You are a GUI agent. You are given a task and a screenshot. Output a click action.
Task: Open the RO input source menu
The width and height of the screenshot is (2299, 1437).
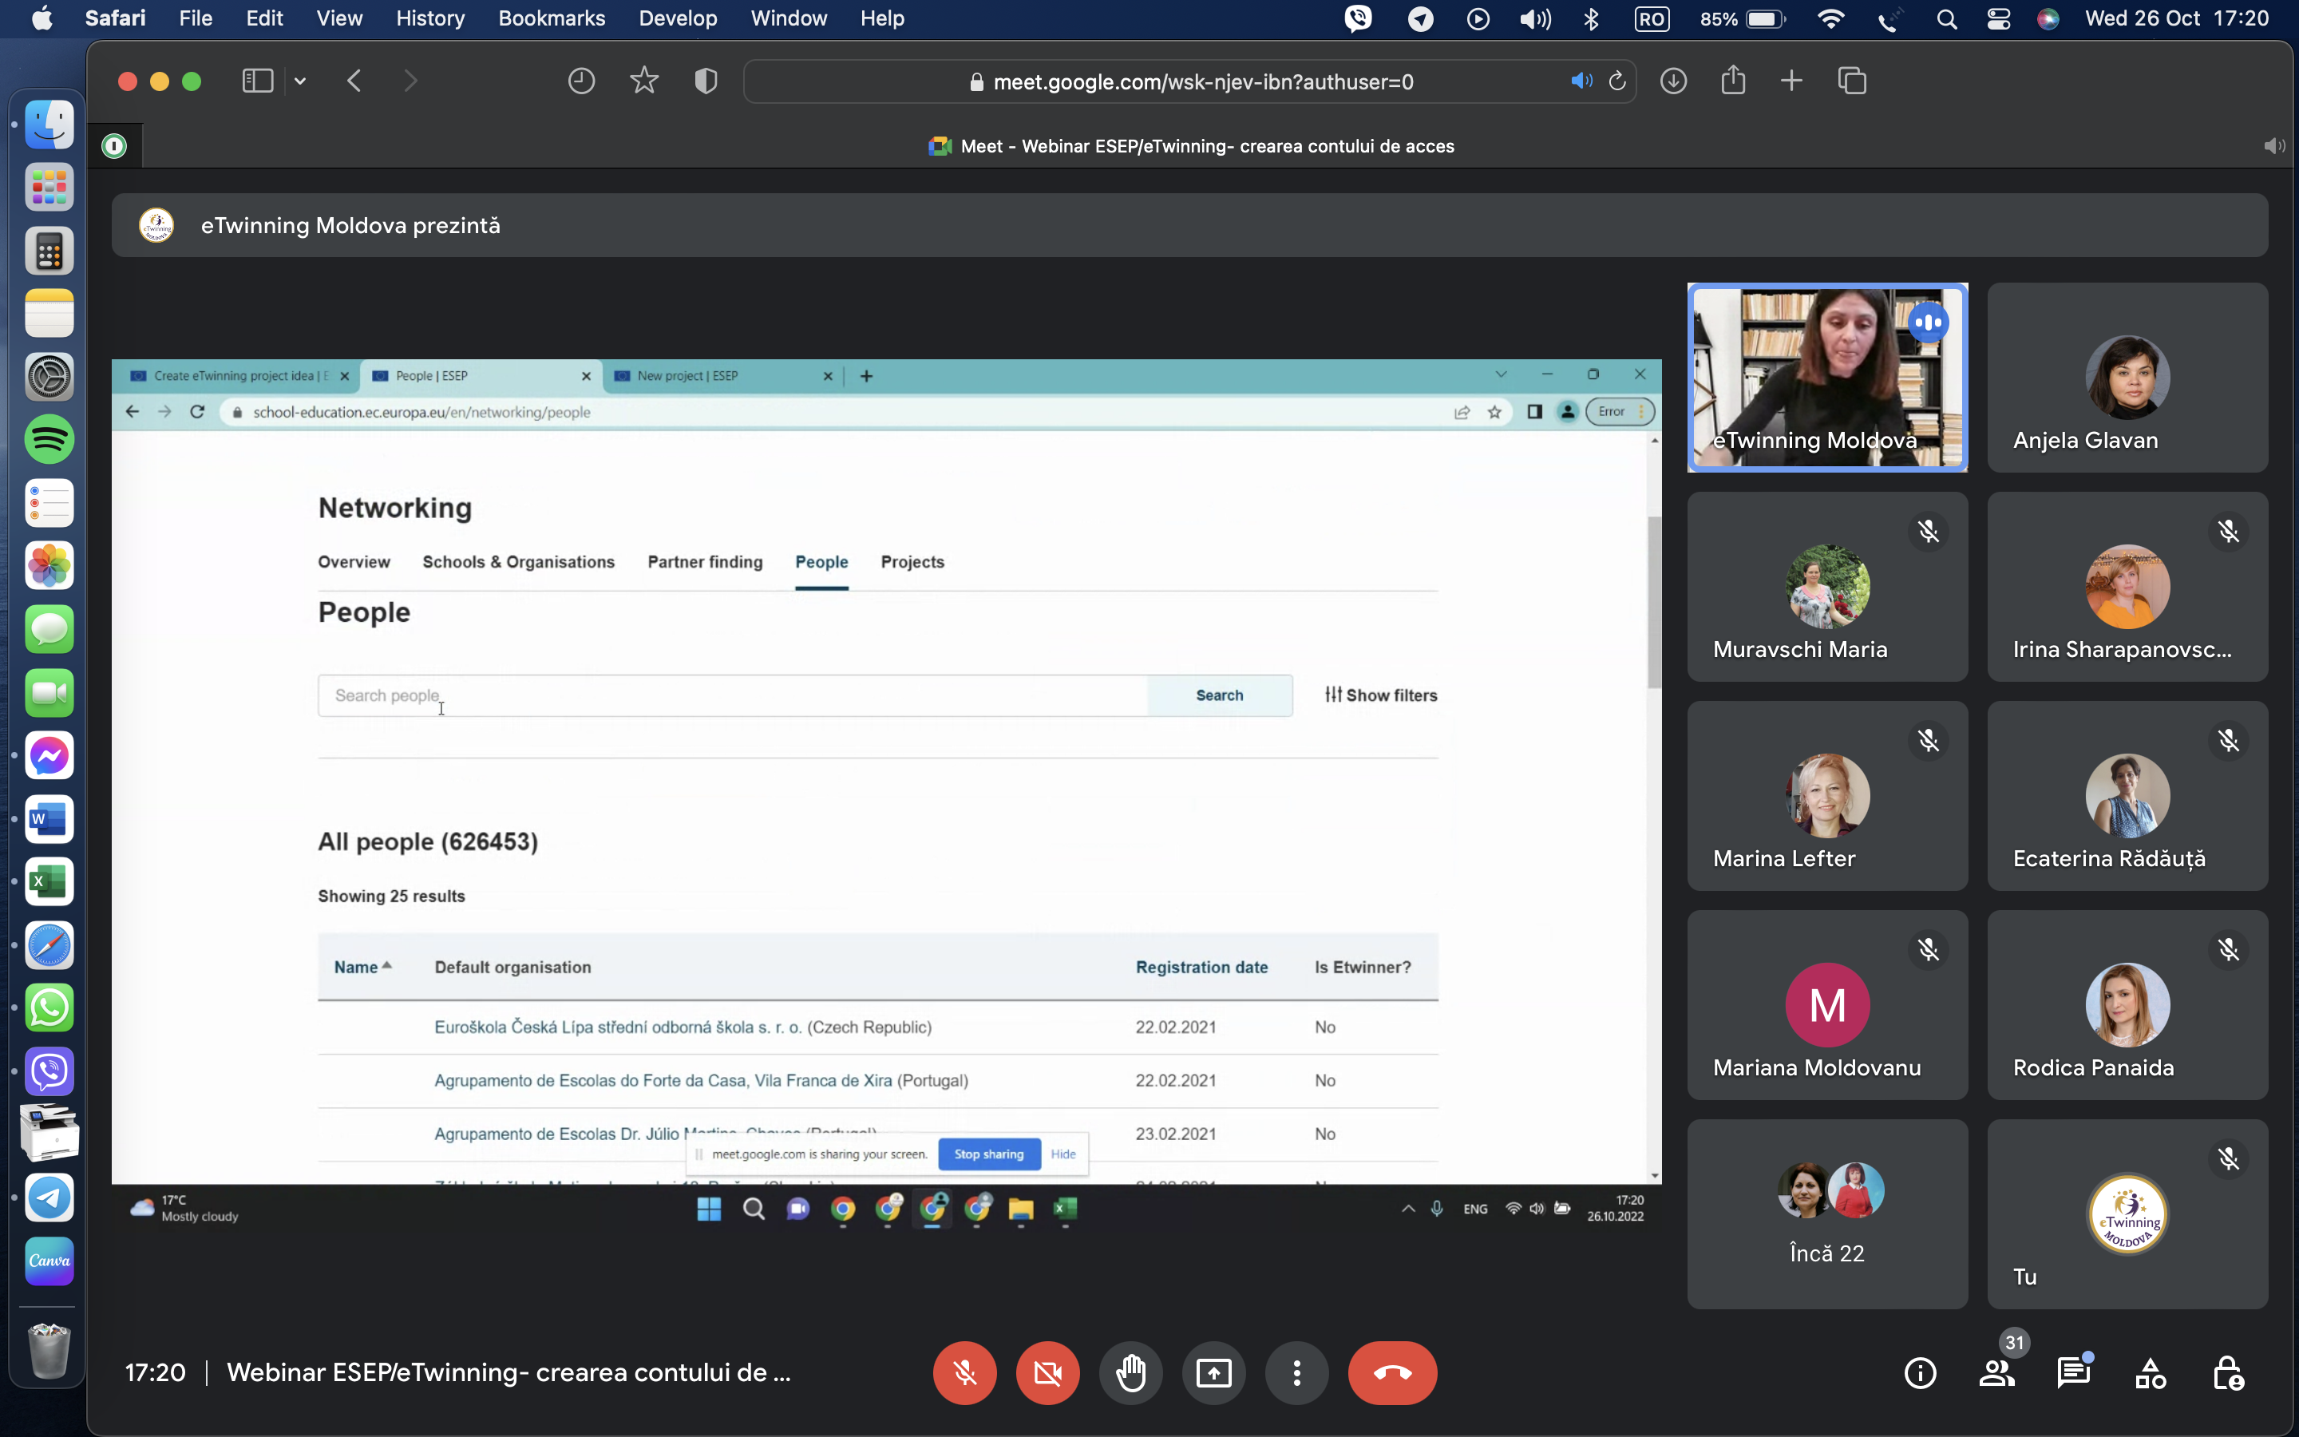[1652, 18]
